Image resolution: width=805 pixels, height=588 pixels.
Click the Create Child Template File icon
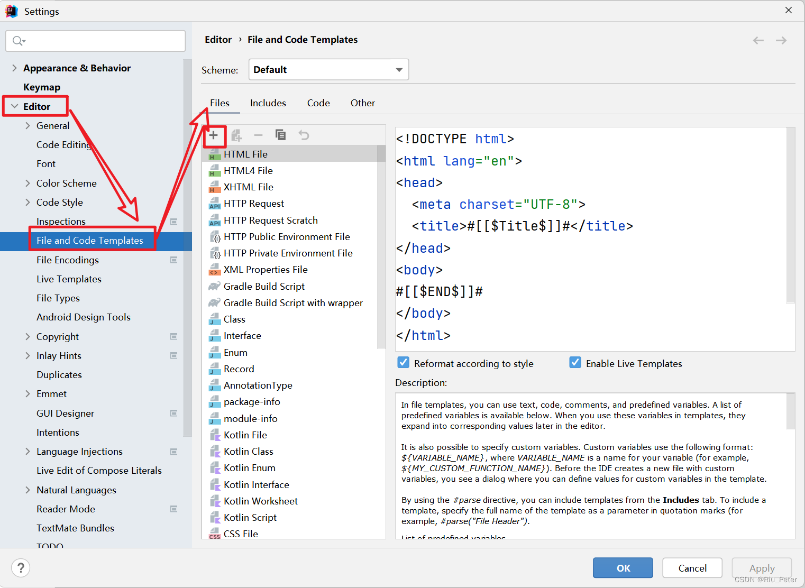(x=236, y=135)
